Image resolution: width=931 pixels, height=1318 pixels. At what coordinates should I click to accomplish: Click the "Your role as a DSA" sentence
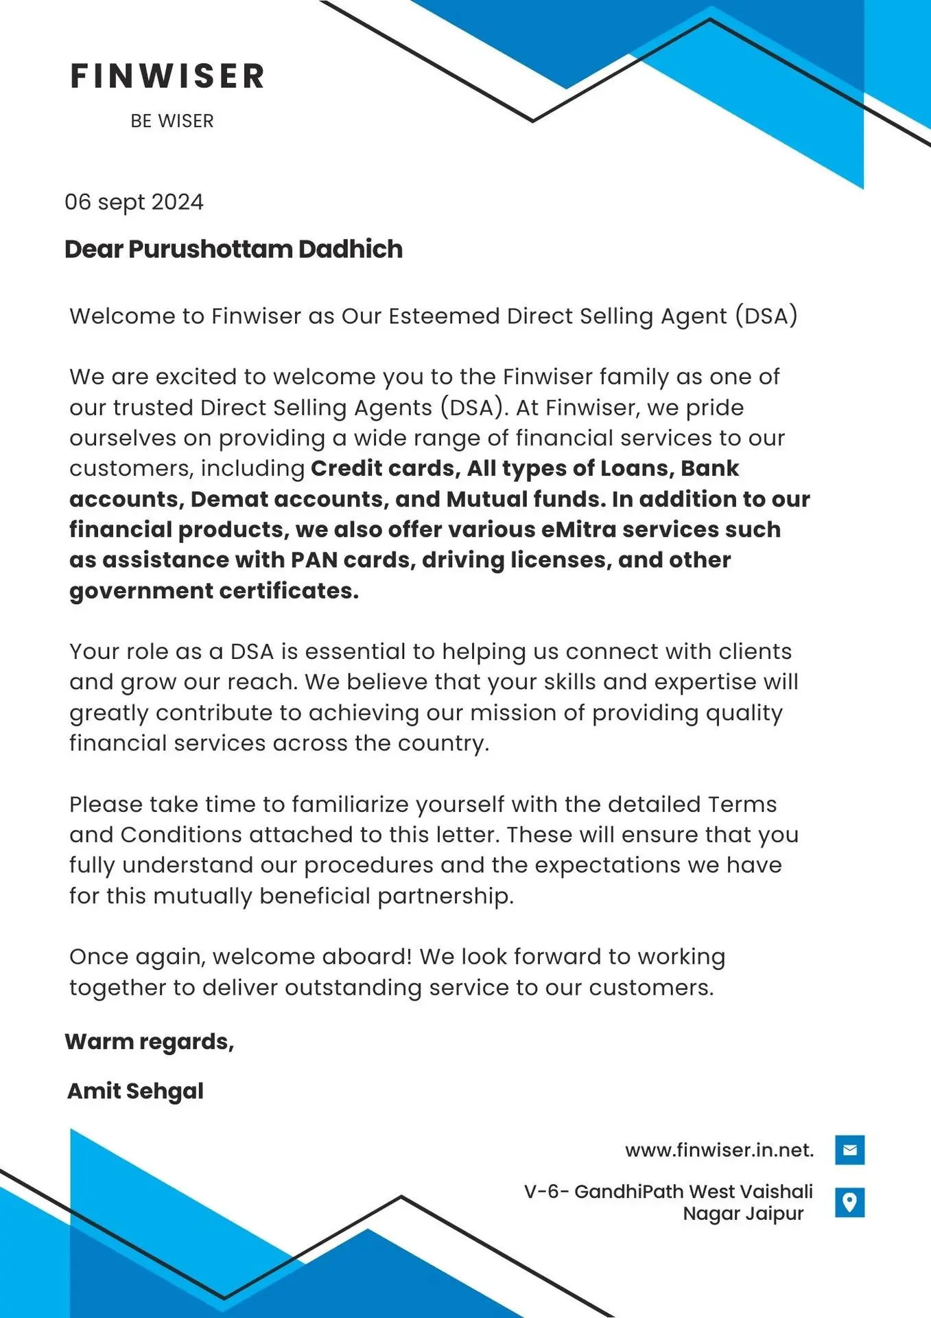pos(182,651)
